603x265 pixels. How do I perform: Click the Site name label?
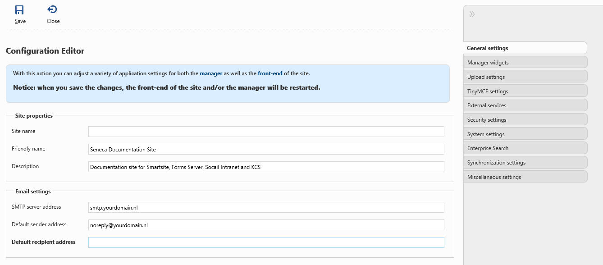click(x=23, y=131)
